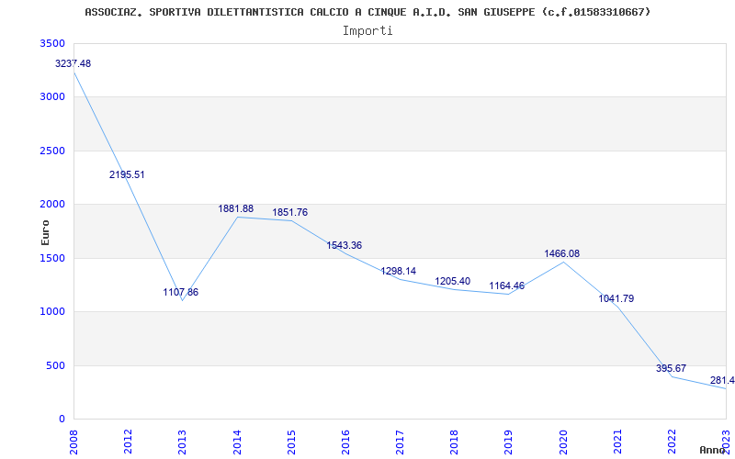Image resolution: width=735 pixels, height=459 pixels.
Task: Click the ASSOCIAZ. SPORTIVA chart title
Action: 367,12
